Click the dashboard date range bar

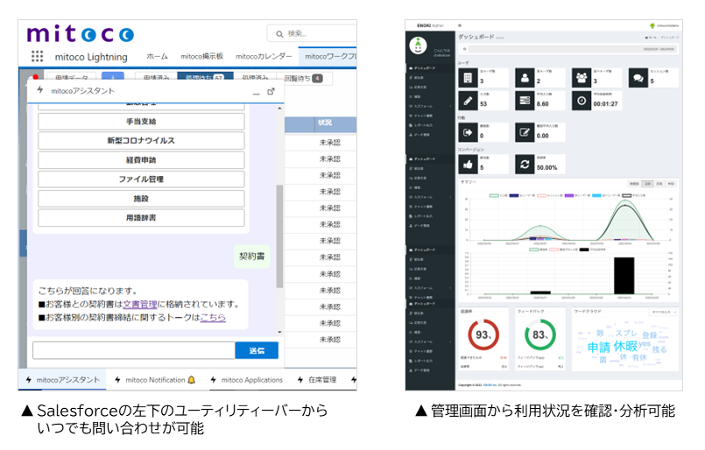click(x=568, y=49)
